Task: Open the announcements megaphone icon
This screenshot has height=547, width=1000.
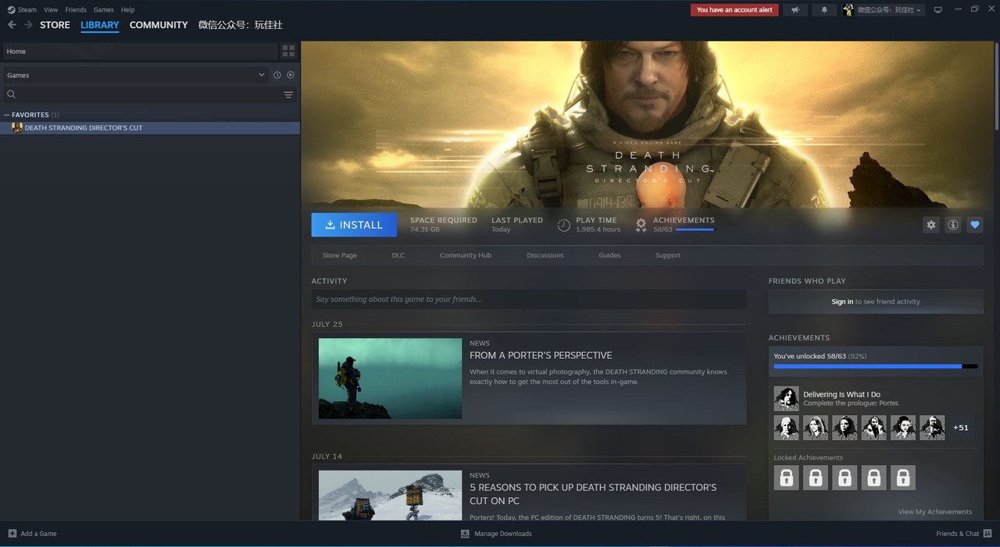Action: click(x=795, y=10)
